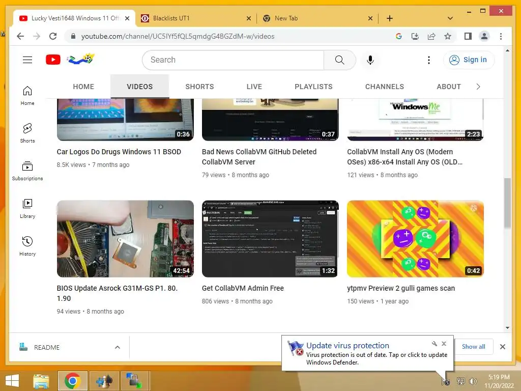View site lock information icon
Image resolution: width=521 pixels, height=391 pixels.
[73, 36]
